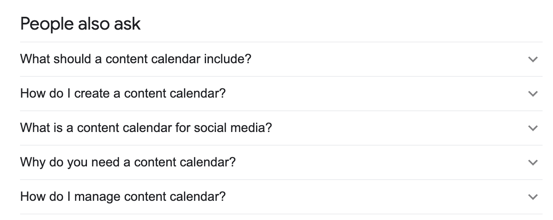Expand 'How do I create a content calendar?' question text

point(123,94)
